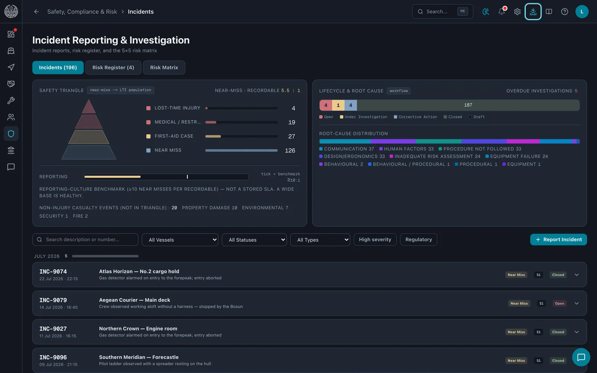This screenshot has width=597, height=373.
Task: Open the navigation arrow icon in sidebar
Action: [11, 67]
